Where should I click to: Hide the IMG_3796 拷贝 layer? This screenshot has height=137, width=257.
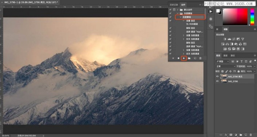[217, 76]
